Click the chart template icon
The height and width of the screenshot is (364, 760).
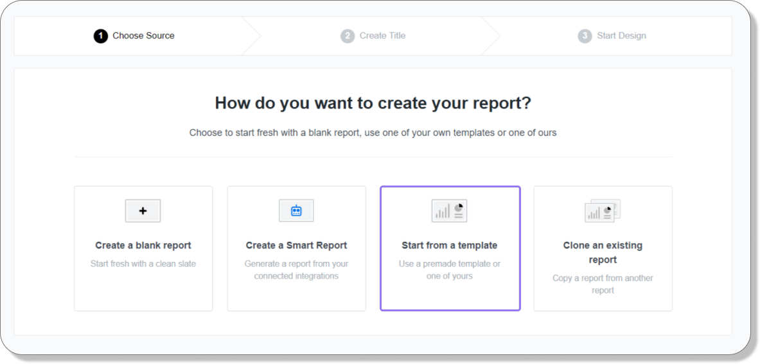[449, 211]
